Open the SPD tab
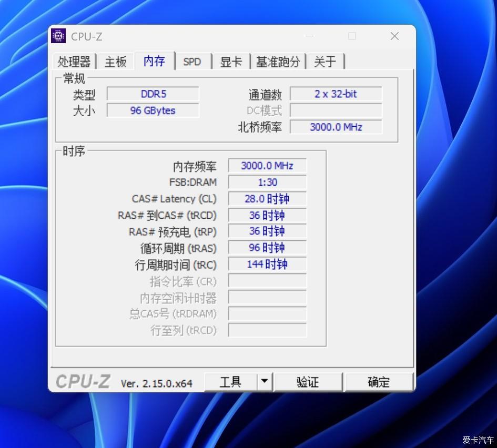 [x=192, y=61]
